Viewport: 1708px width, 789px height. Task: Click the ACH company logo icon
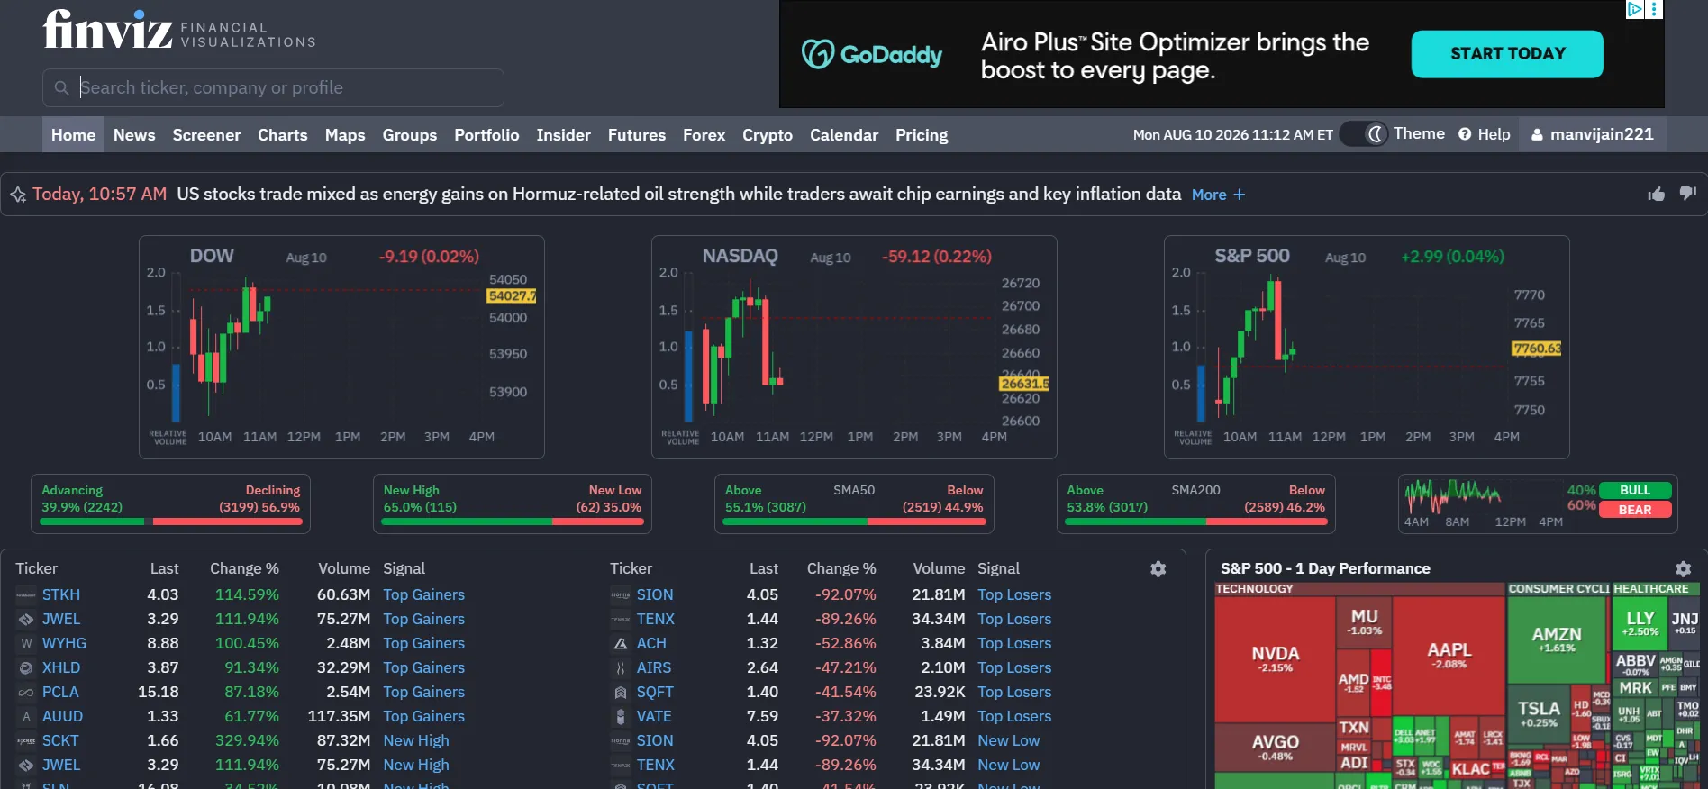click(621, 644)
